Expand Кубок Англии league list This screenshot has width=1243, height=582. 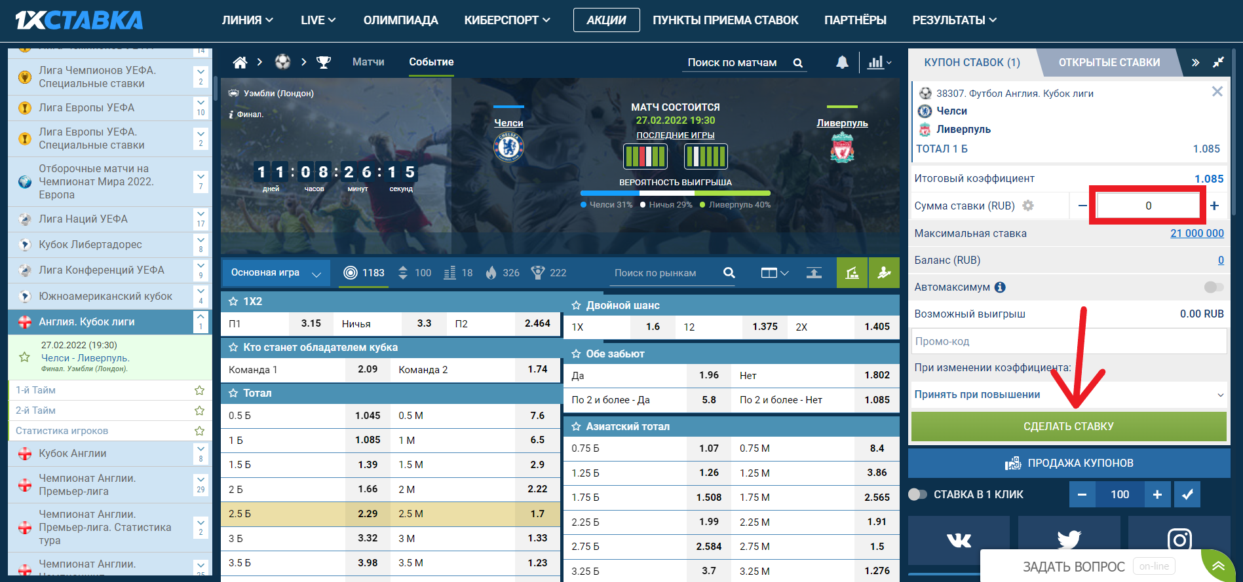pyautogui.click(x=201, y=453)
